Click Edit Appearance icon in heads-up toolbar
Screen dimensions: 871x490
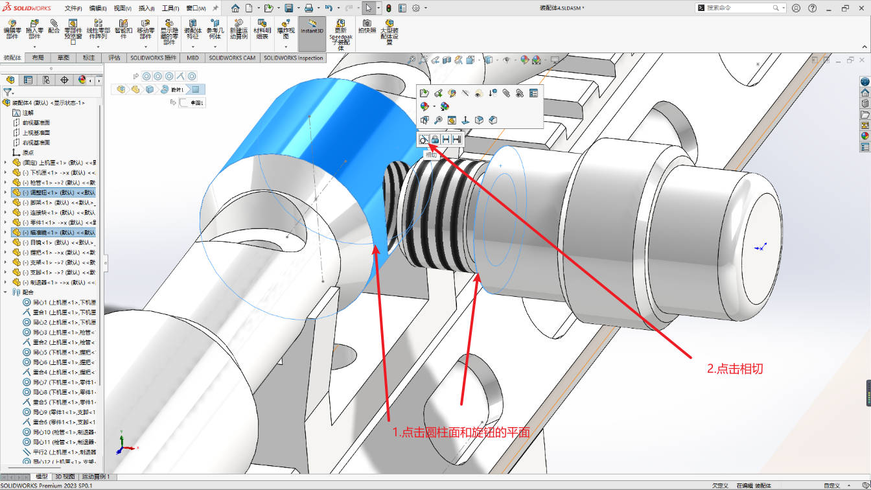[524, 60]
